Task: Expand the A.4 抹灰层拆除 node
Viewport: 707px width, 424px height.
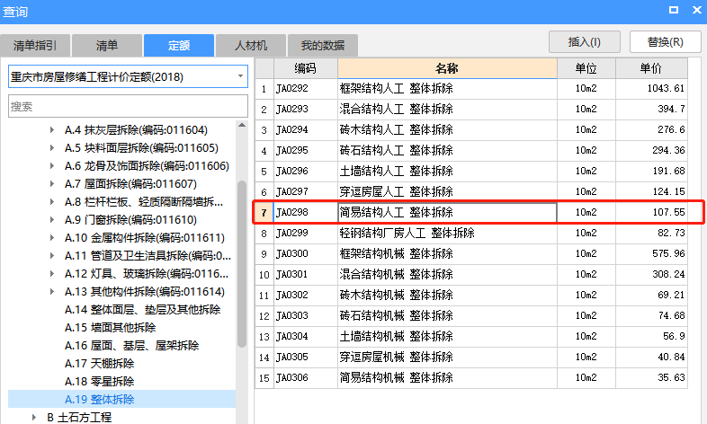Action: [52, 130]
